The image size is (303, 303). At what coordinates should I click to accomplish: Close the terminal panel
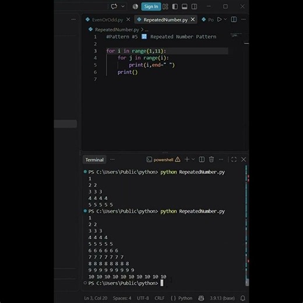(244, 160)
